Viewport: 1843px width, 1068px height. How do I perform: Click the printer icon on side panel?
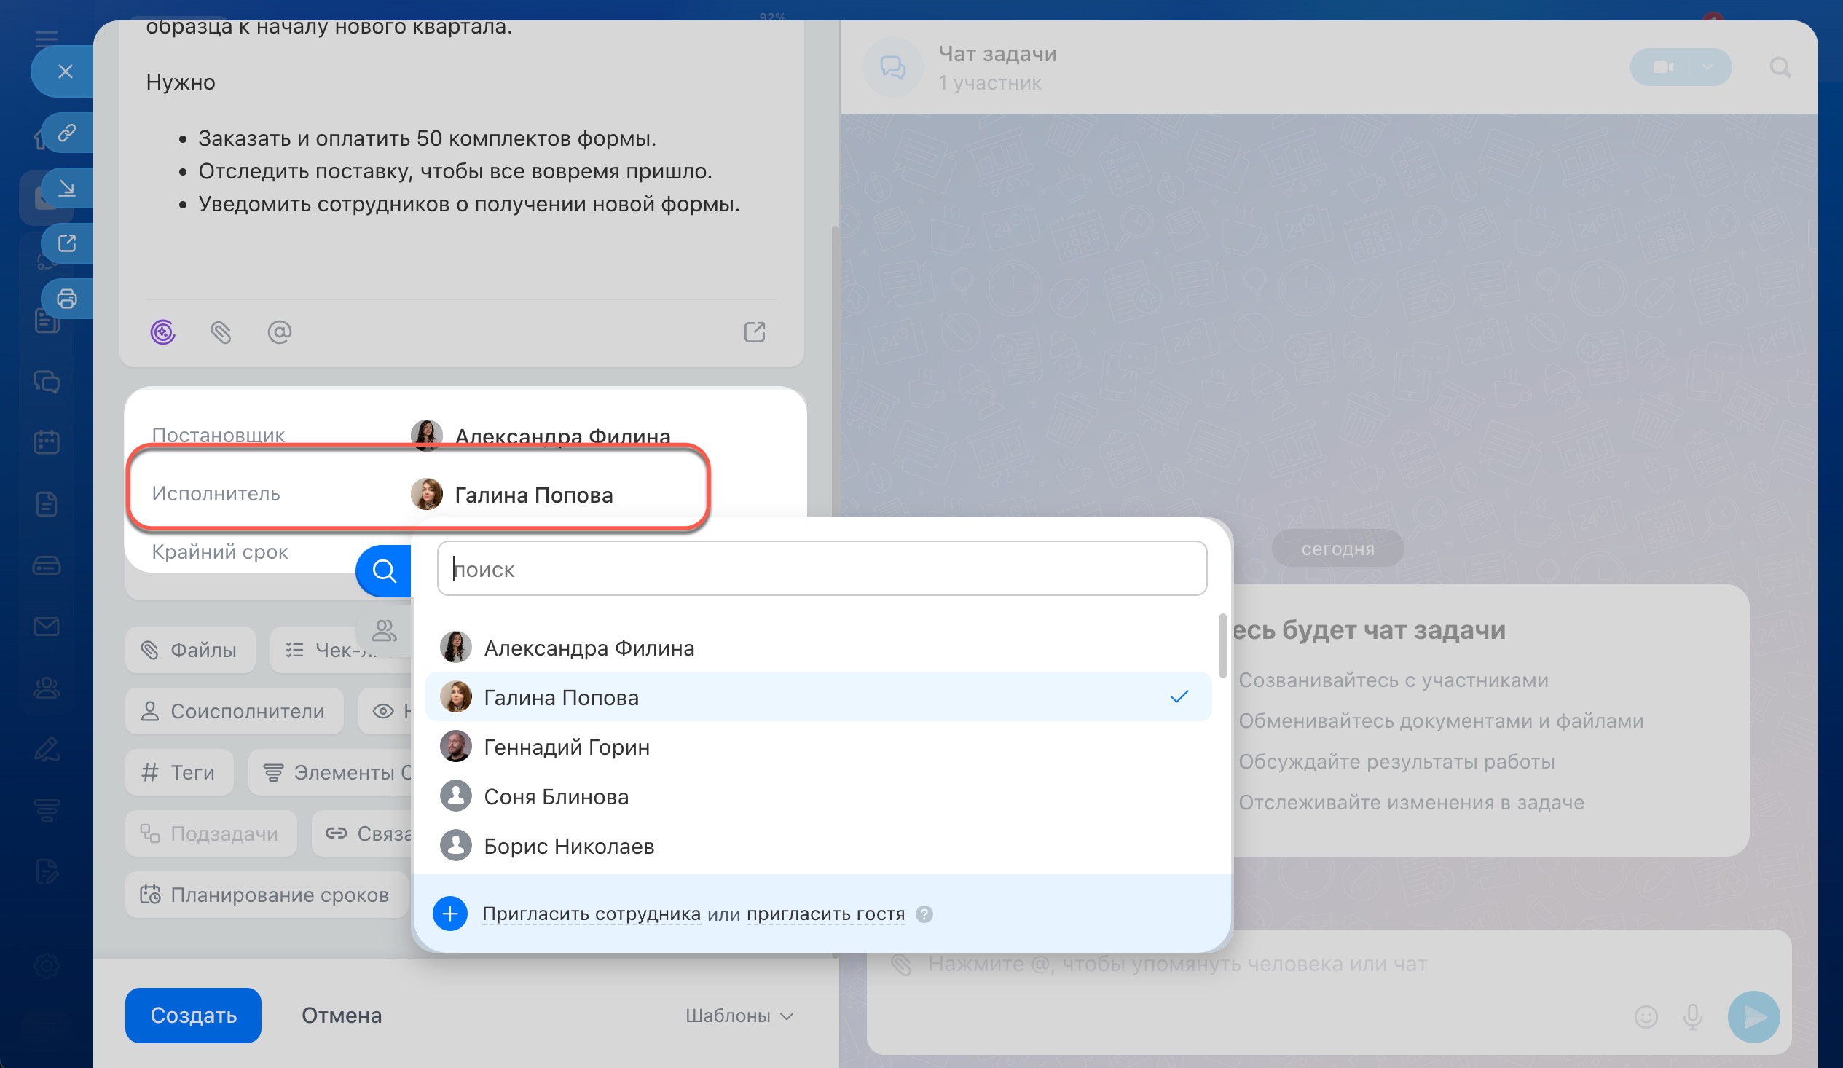66,299
